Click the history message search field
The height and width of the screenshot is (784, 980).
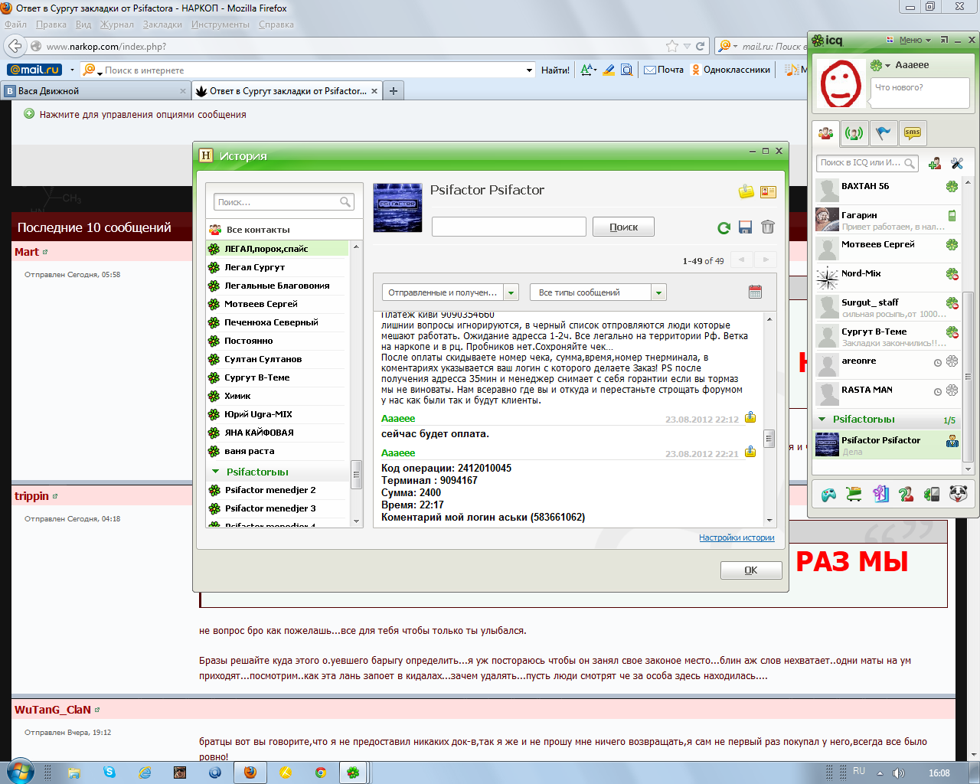point(509,227)
